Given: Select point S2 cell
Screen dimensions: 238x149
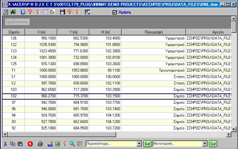Looking at the screenshot, I should pos(14,83).
